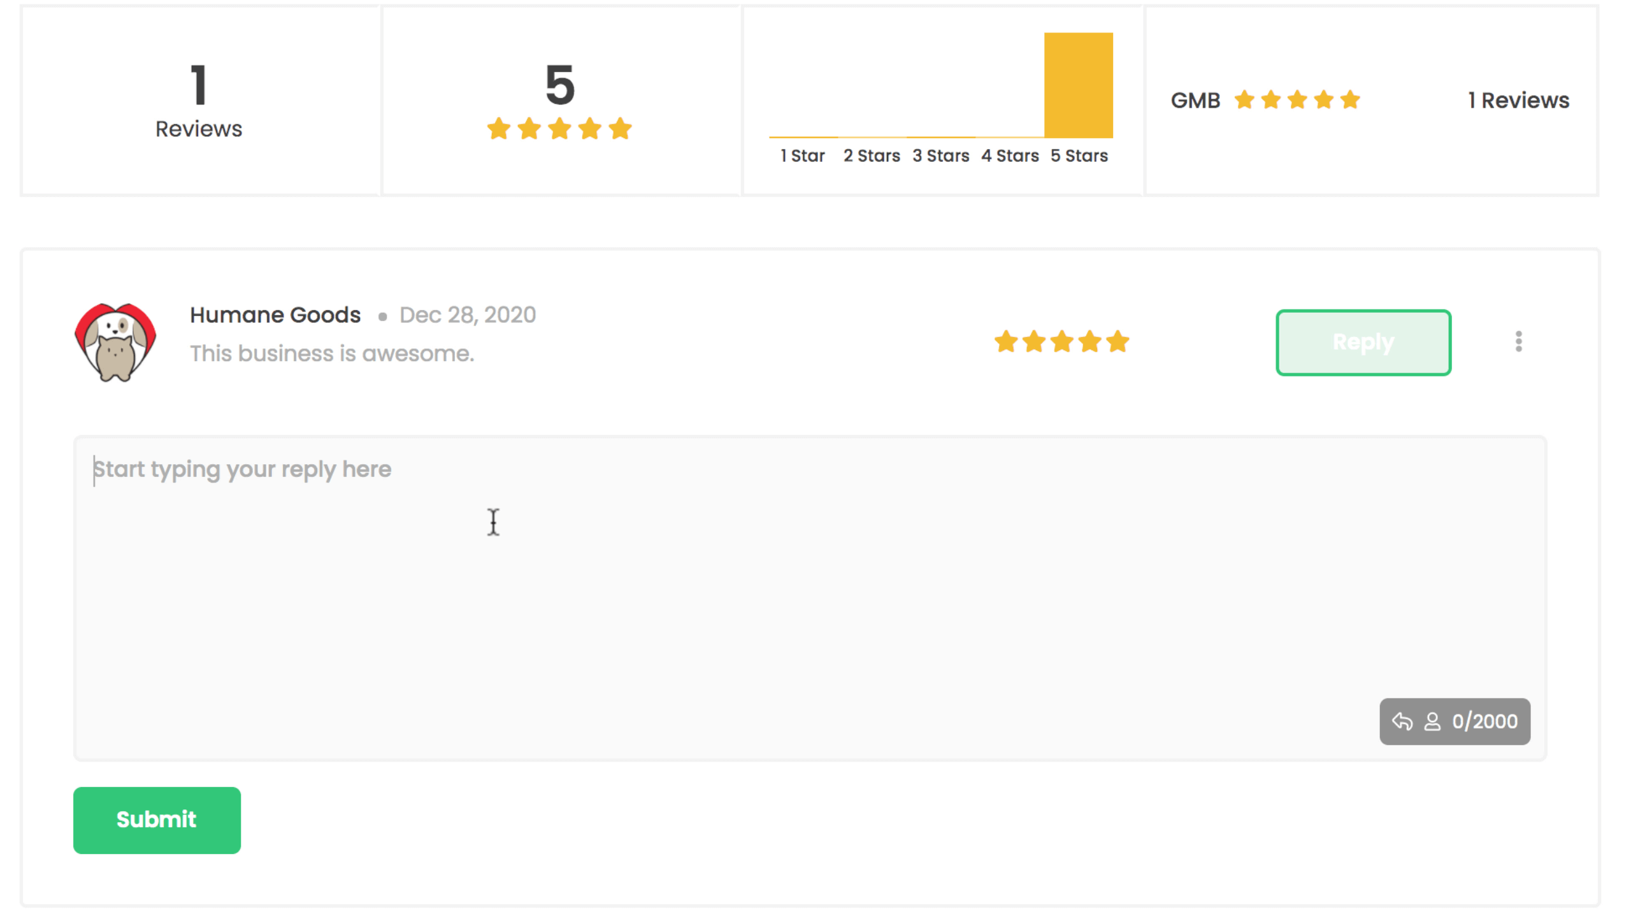Click the person icon beside character count

click(x=1432, y=721)
